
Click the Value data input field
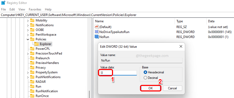click(x=118, y=73)
